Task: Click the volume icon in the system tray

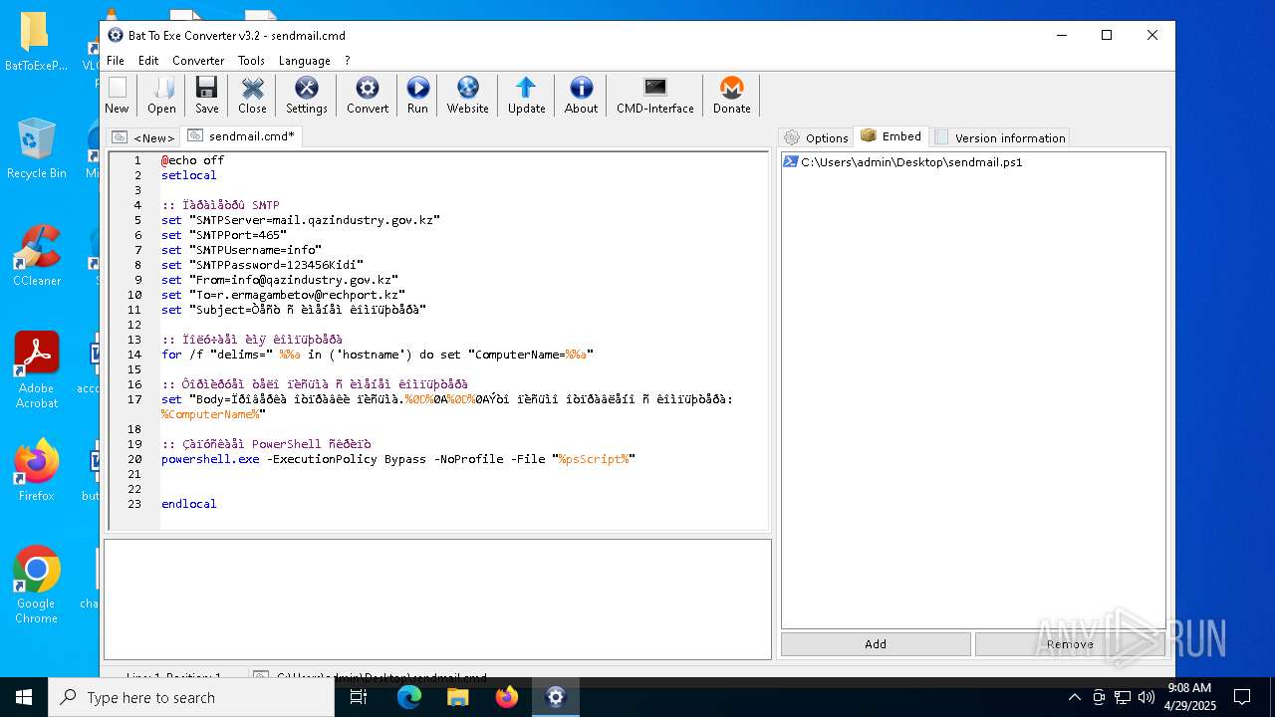Action: click(1146, 697)
